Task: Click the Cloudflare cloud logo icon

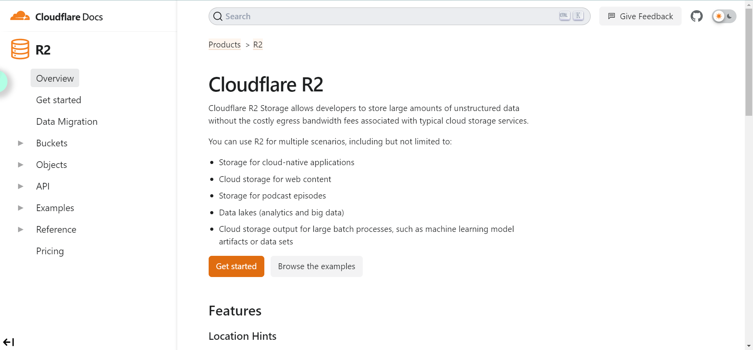Action: pyautogui.click(x=20, y=16)
